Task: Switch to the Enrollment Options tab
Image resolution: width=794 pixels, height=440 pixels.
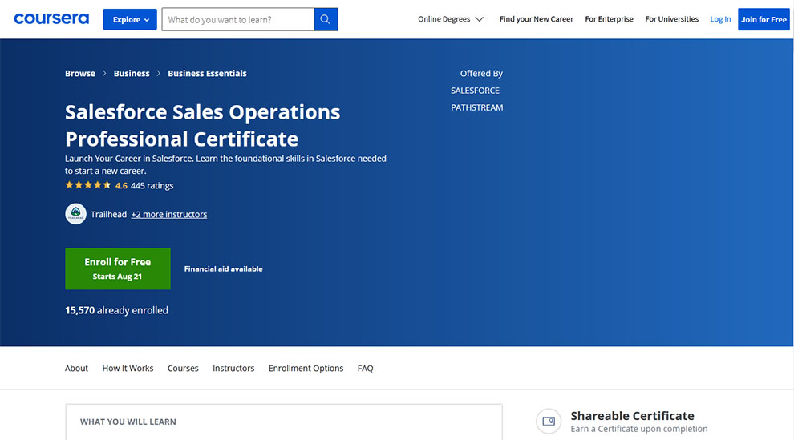Action: point(306,368)
